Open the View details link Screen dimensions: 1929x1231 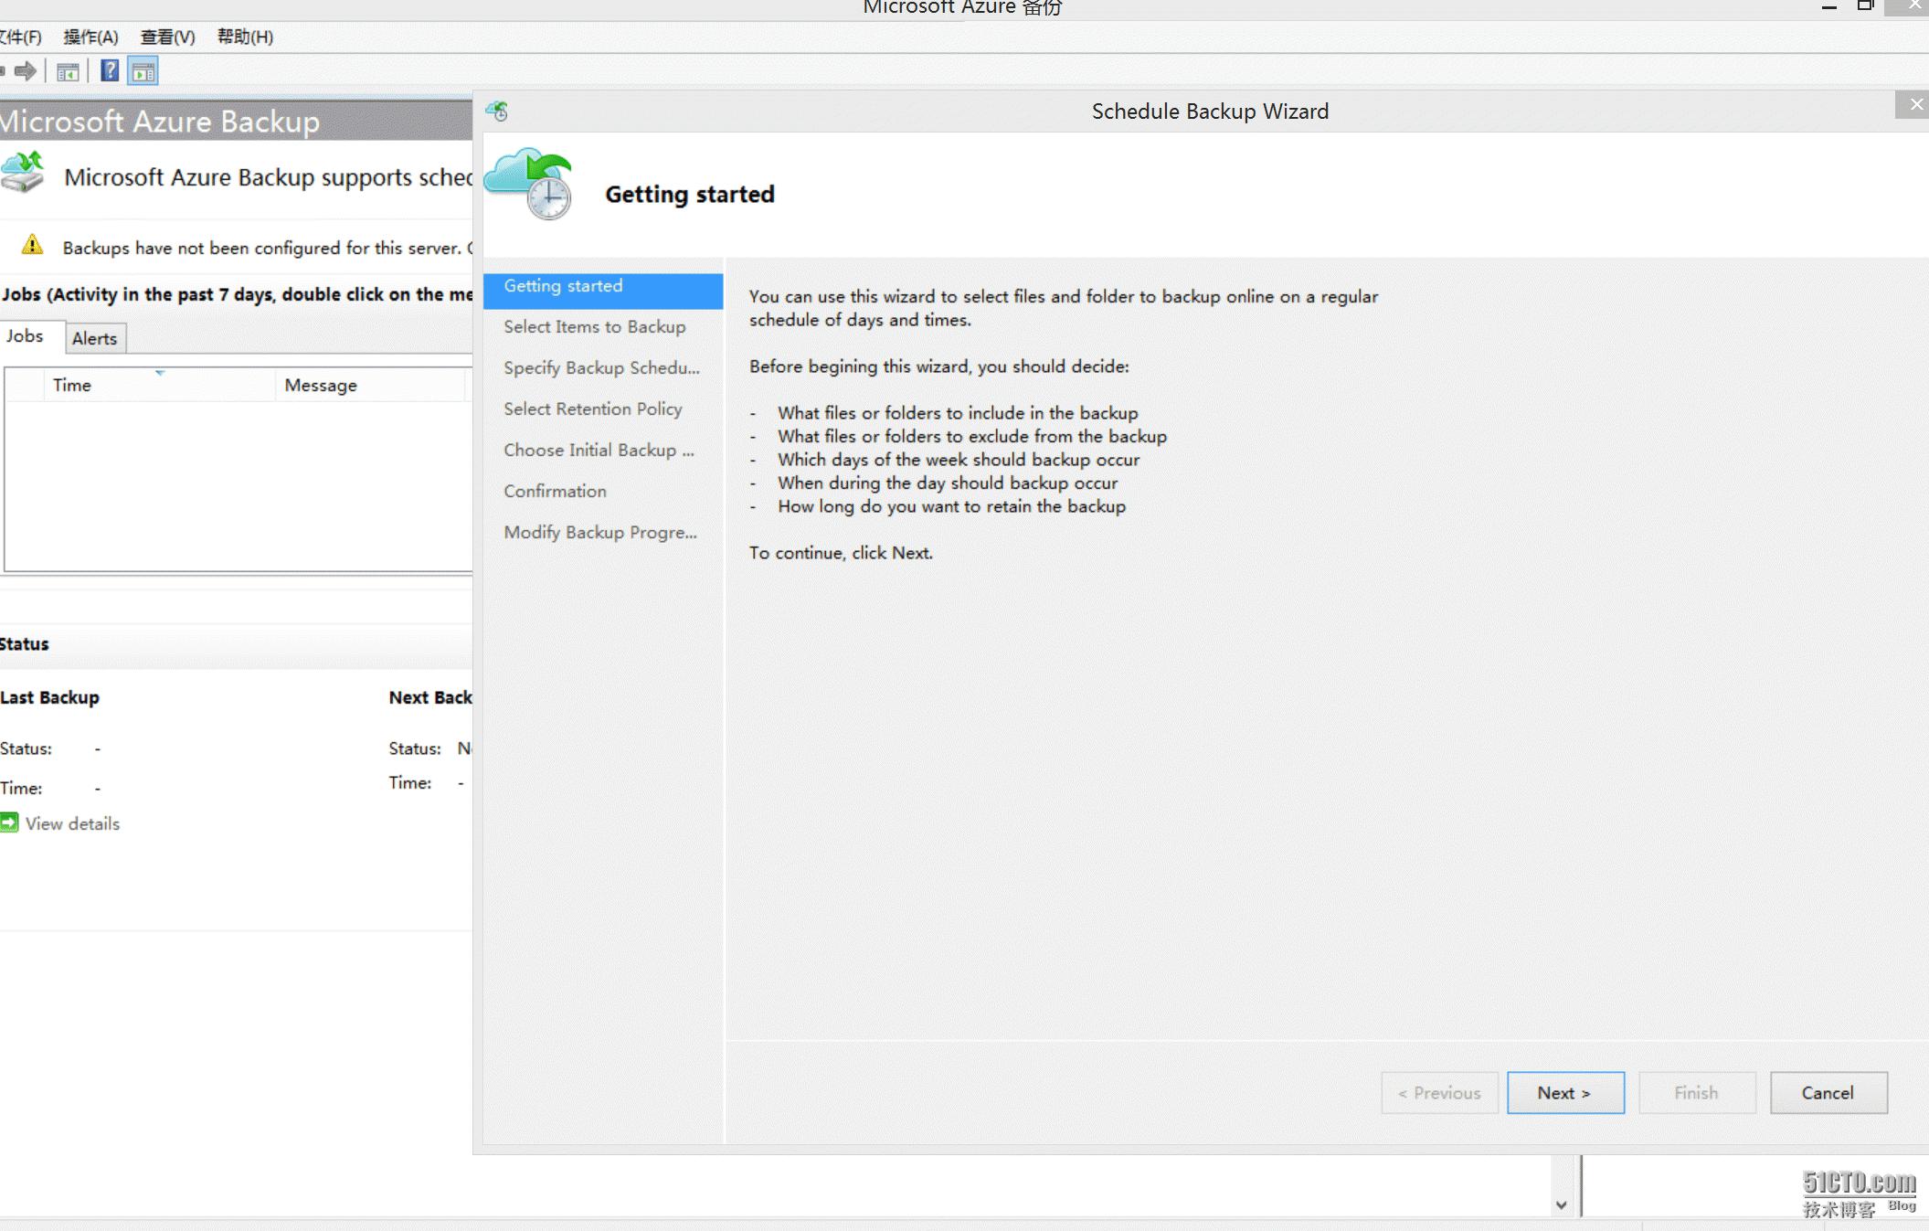pos(72,824)
